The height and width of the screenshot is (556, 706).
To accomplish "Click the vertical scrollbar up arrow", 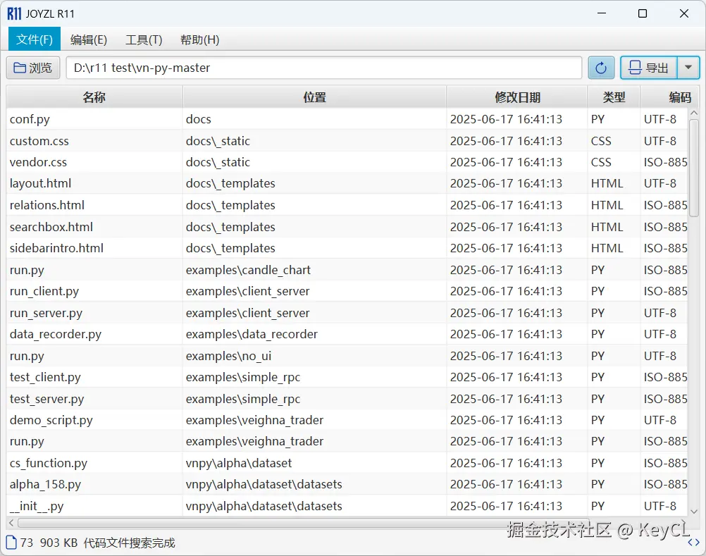I will (x=694, y=113).
